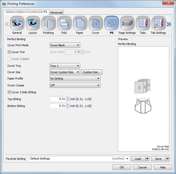Open the General settings icon
The height and width of the screenshot is (174, 176).
(17, 23)
